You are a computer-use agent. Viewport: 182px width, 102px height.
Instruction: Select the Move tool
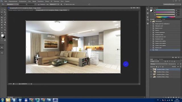(x=5, y=10)
